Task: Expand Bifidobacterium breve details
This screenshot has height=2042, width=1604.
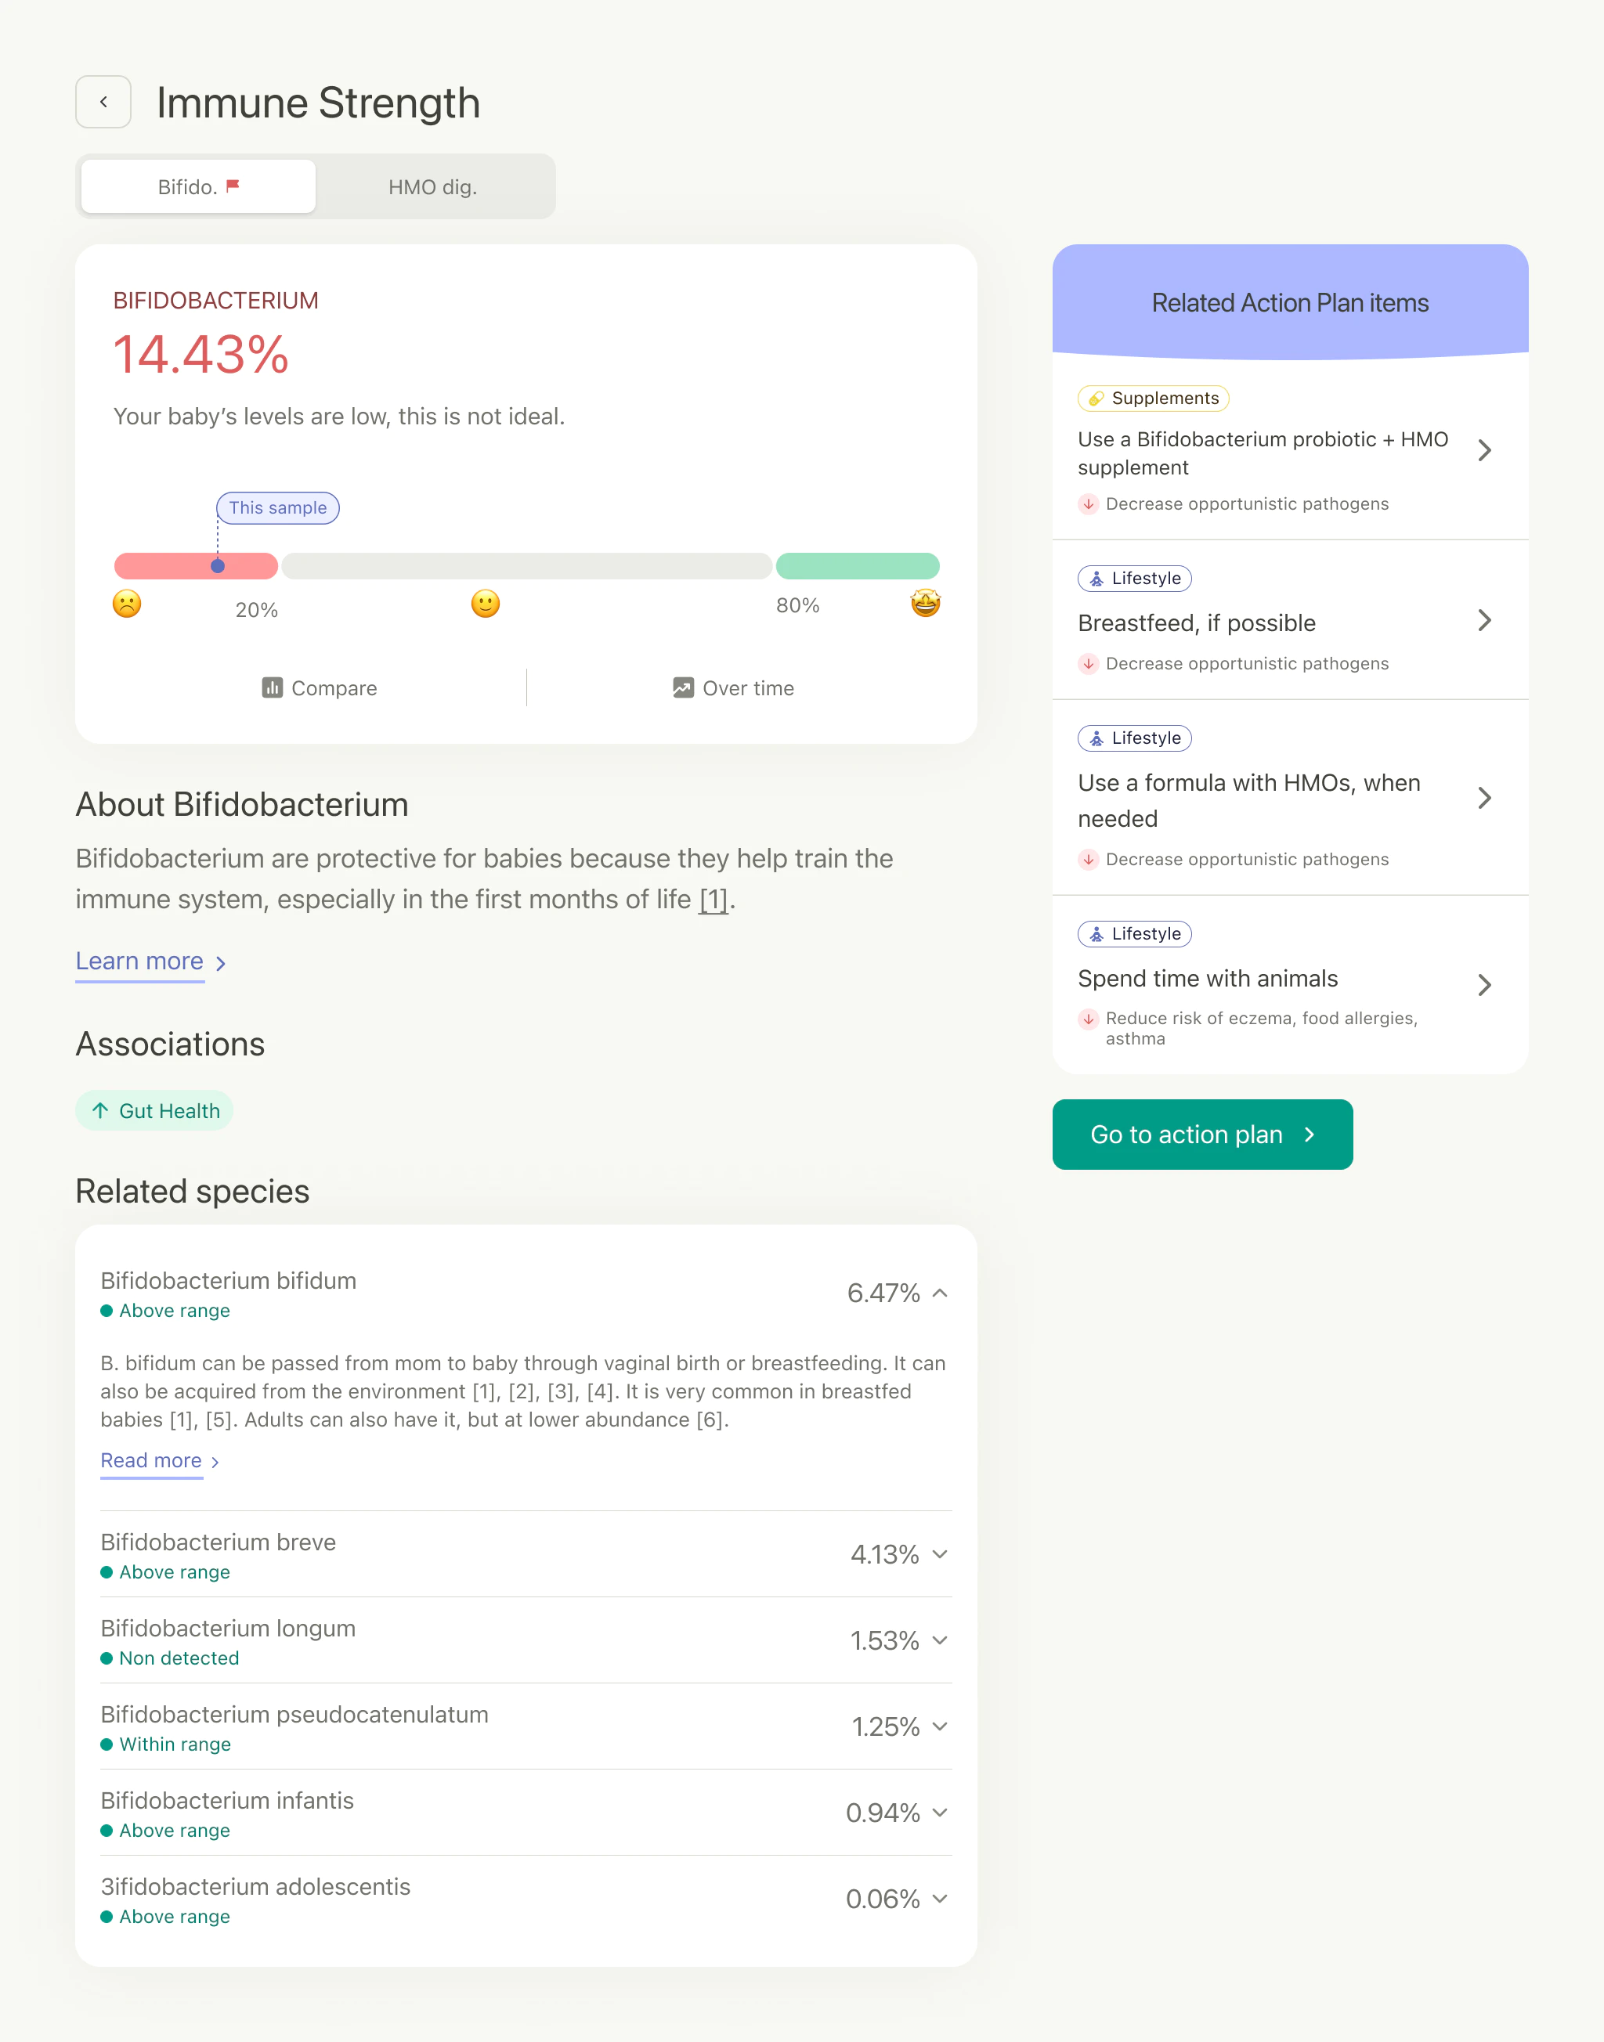Action: click(940, 1555)
